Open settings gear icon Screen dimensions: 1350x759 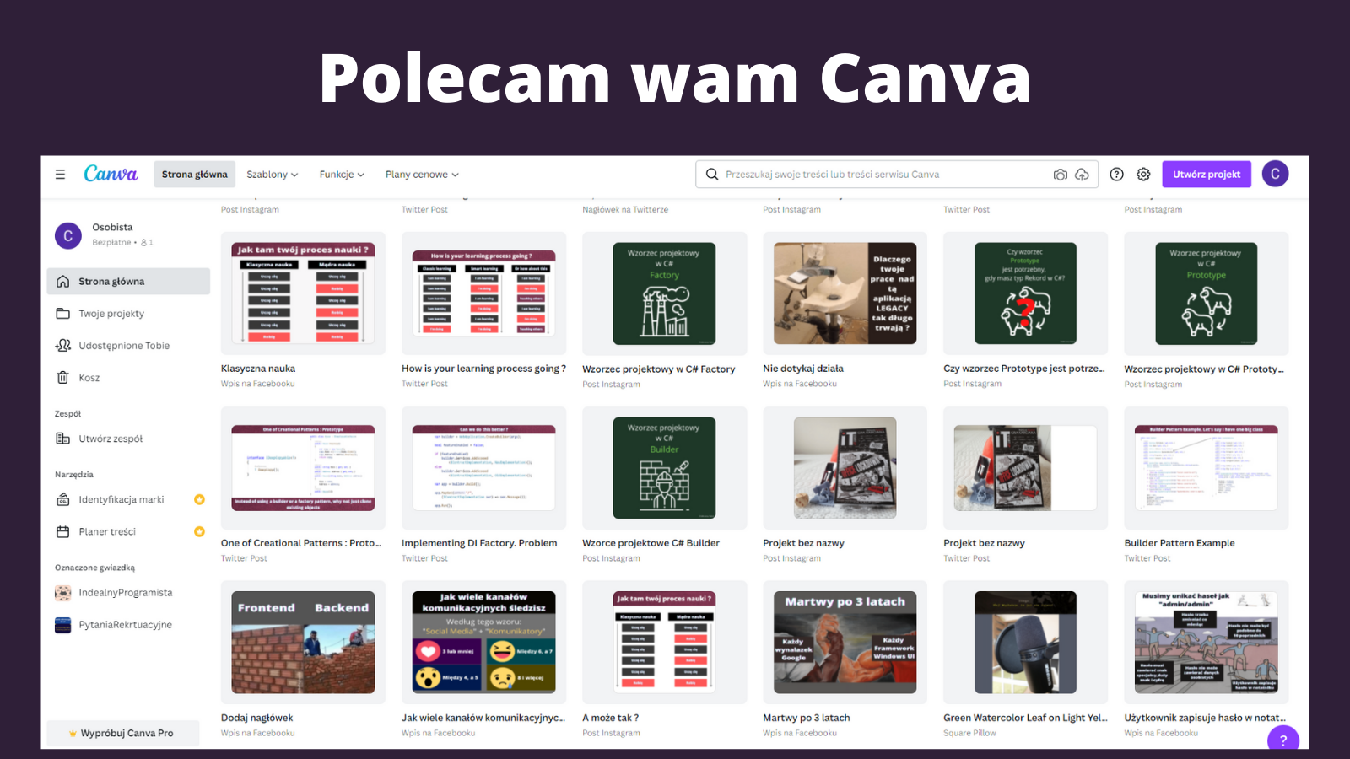coord(1143,175)
